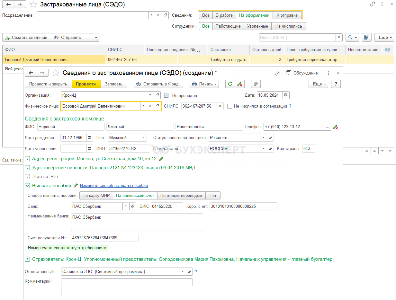Click into the Комментарий text field
The height and width of the screenshot is (300, 396).
(123, 287)
